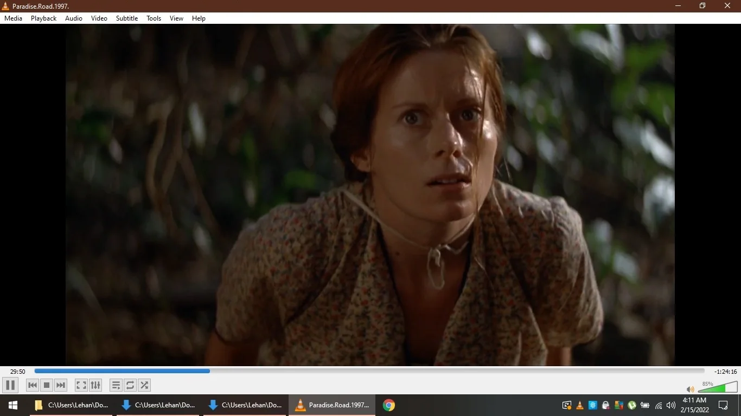Image resolution: width=741 pixels, height=416 pixels.
Task: Jump to previous media in playlist
Action: tap(33, 385)
